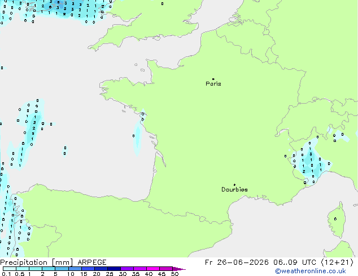Click legend scale label '0.1'

pyautogui.click(x=6, y=274)
